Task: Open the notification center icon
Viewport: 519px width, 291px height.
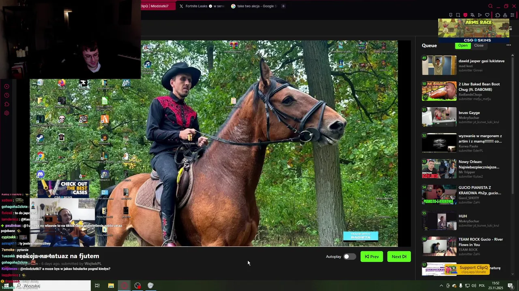Action: (510, 286)
